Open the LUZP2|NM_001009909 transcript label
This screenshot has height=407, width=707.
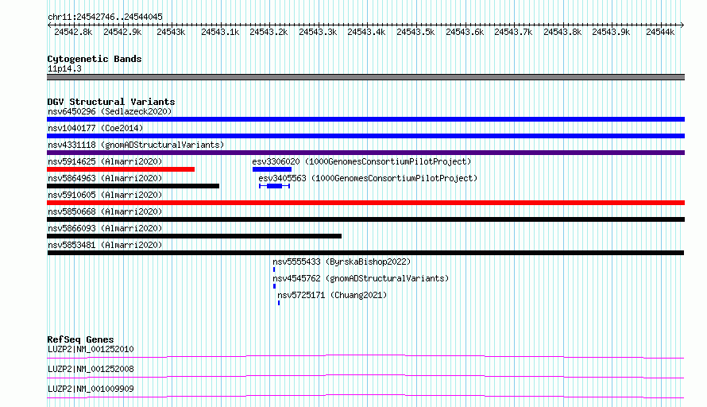91,389
